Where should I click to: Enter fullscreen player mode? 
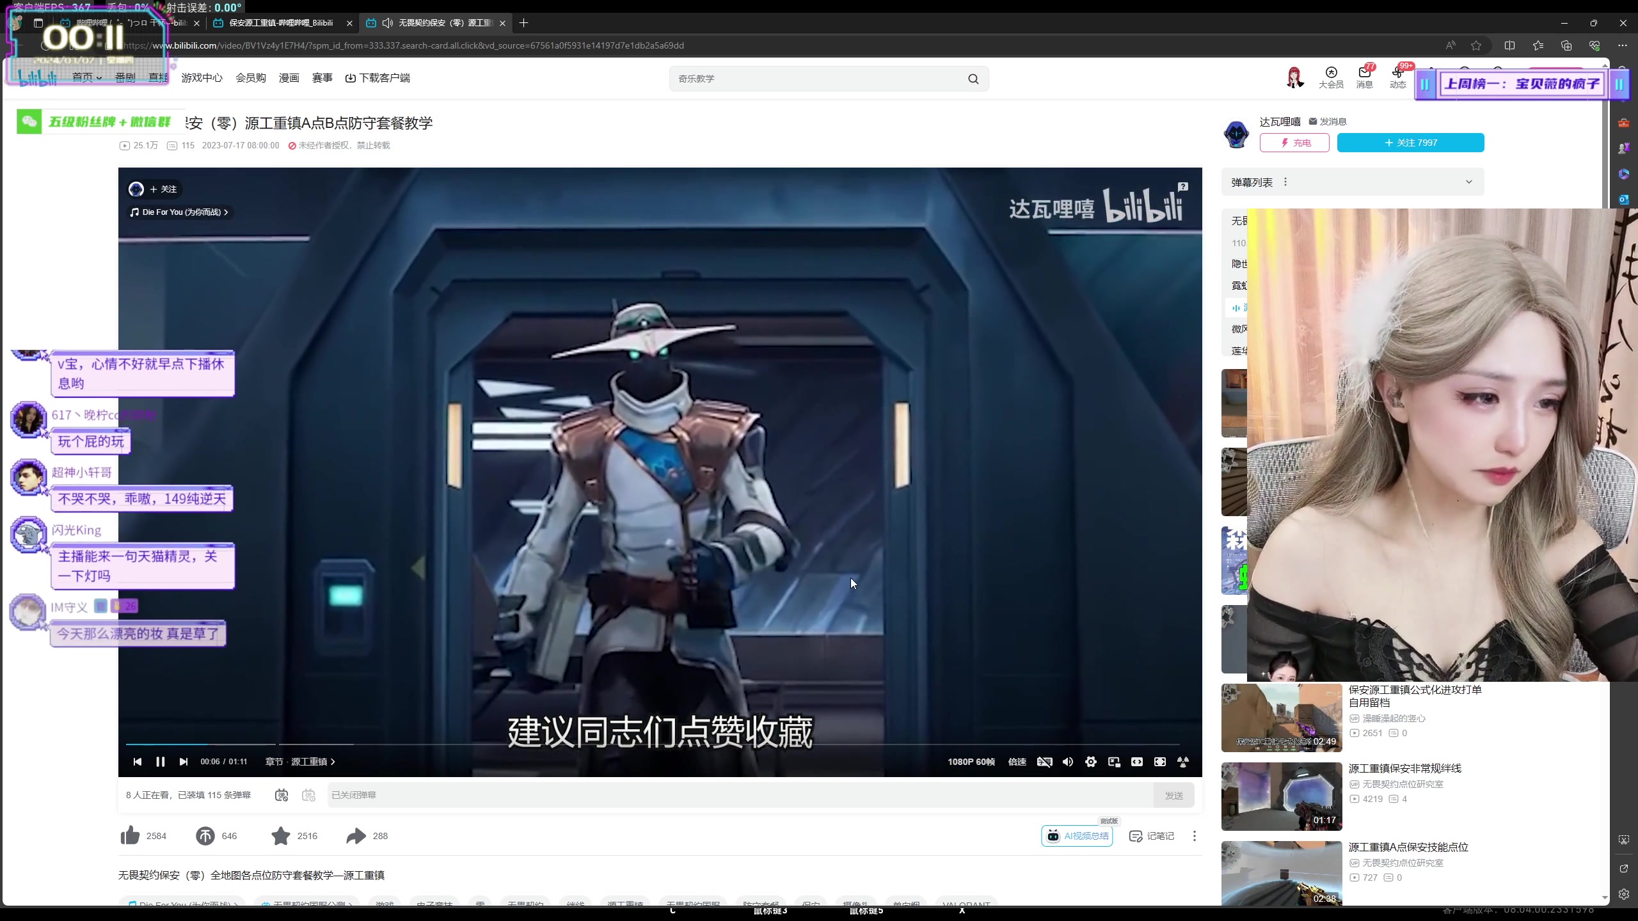coord(1160,762)
